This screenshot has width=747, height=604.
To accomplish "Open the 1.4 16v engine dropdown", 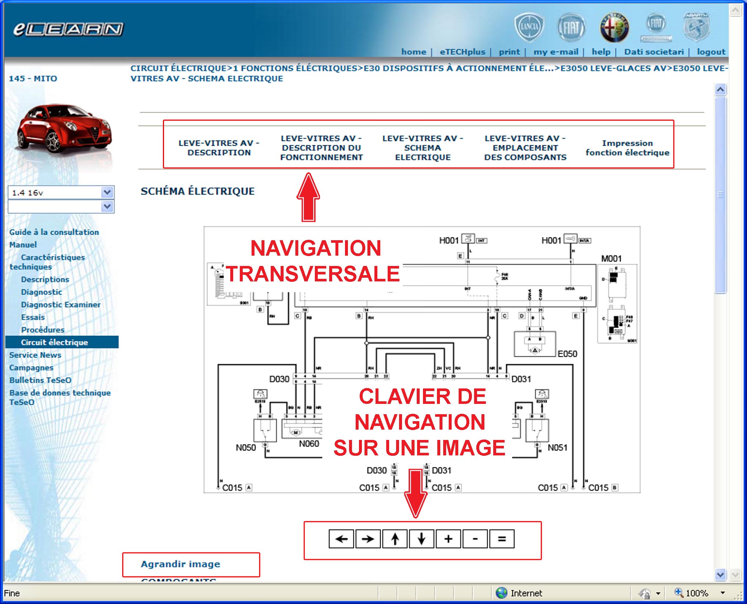I will 107,192.
